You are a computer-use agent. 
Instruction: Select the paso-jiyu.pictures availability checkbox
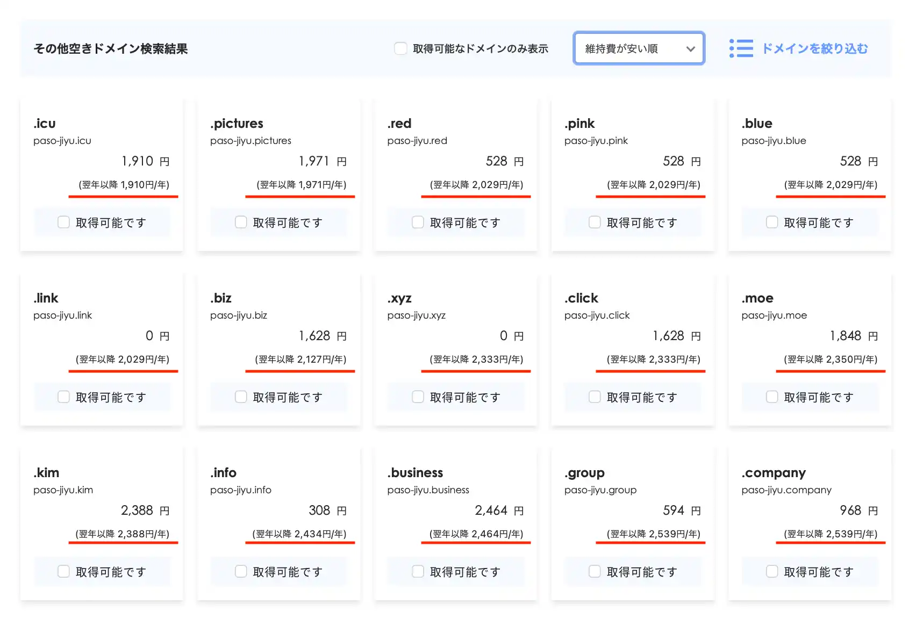click(x=241, y=222)
